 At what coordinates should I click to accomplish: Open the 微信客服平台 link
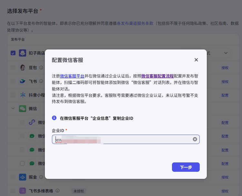pyautogui.click(x=72, y=76)
